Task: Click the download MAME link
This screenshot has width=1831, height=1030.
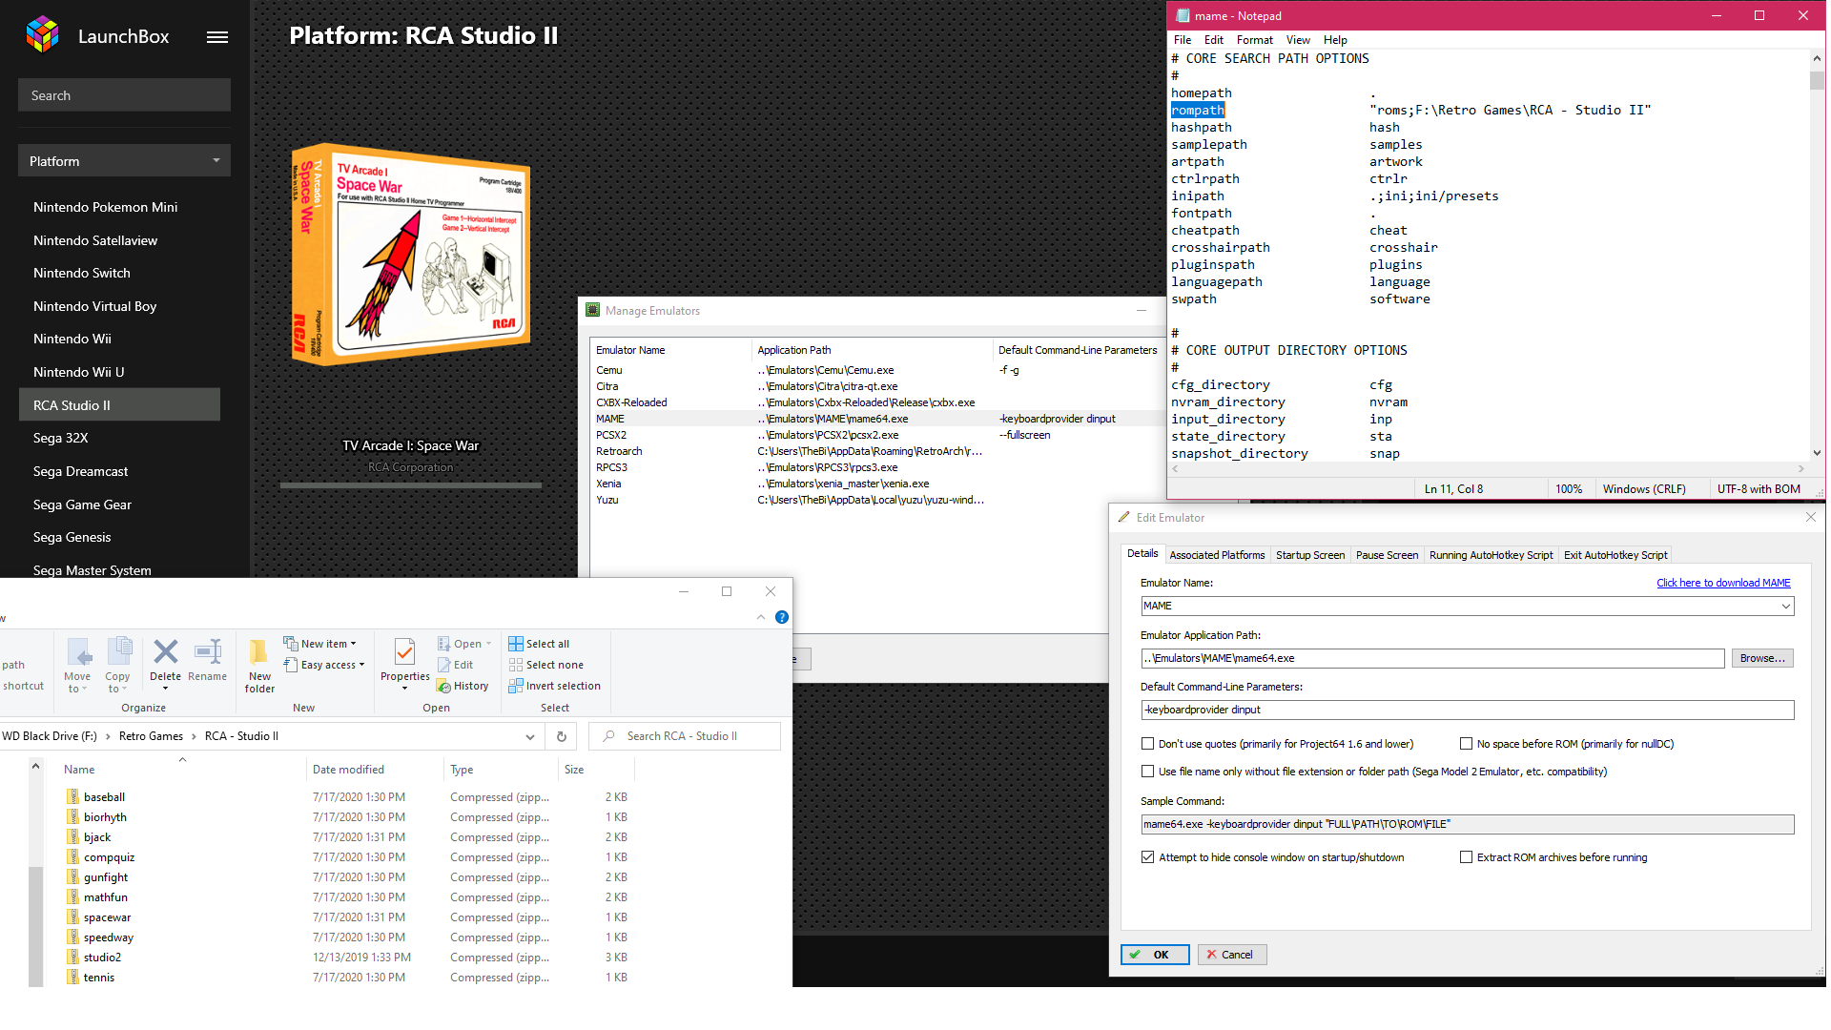Action: tap(1722, 583)
